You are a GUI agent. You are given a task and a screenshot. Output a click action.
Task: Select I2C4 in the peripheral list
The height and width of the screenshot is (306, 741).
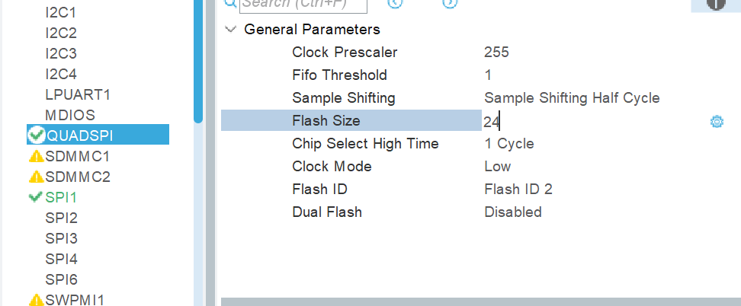(61, 74)
